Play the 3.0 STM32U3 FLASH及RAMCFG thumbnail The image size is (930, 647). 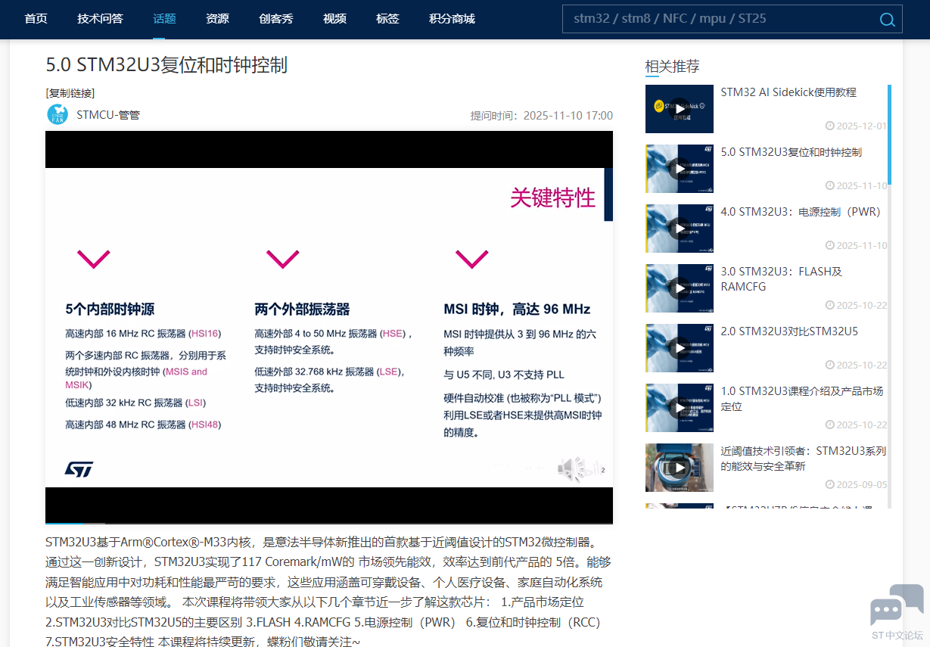tap(680, 288)
